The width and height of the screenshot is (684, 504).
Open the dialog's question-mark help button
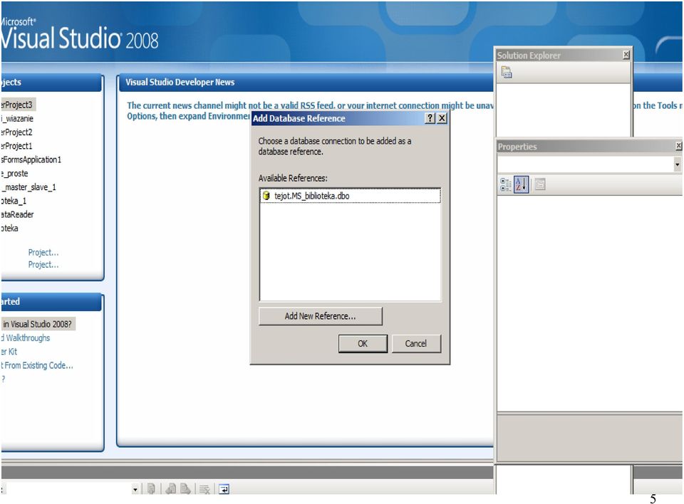coord(430,118)
